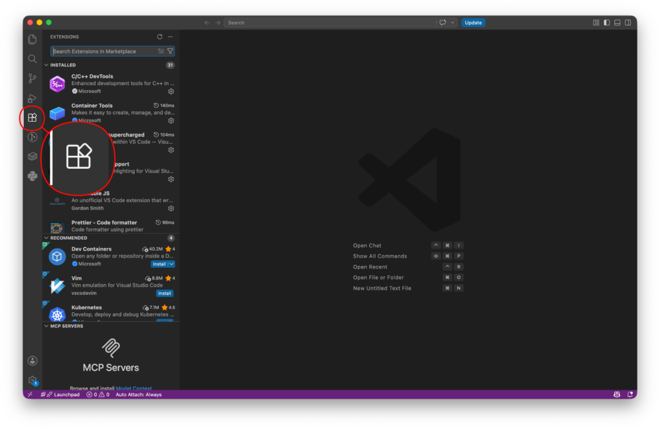660x429 pixels.
Task: Toggle the secondary side bar
Action: (x=628, y=23)
